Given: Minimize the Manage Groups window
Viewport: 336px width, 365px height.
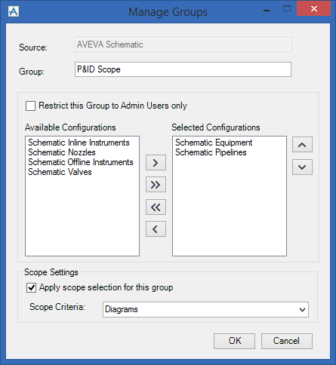Looking at the screenshot, I should 267,10.
